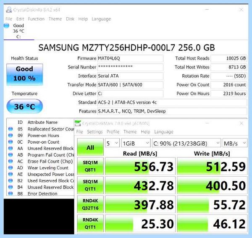252x238 pixels.
Task: Click the Interface field Serial ATA
Action: pos(130,76)
